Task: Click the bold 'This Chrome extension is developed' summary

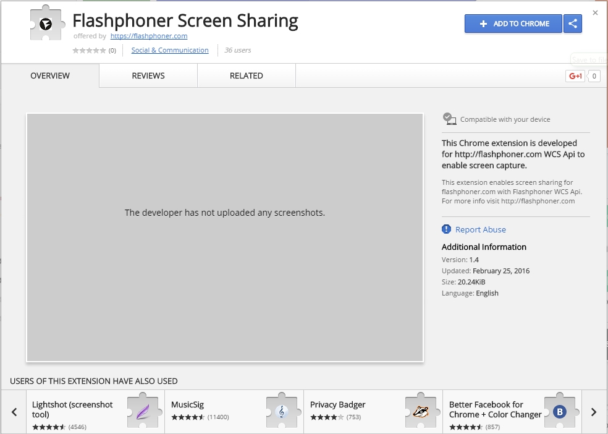Action: click(513, 154)
